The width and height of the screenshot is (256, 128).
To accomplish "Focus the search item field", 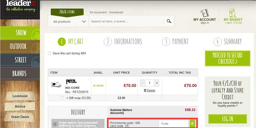I will coord(126,21).
